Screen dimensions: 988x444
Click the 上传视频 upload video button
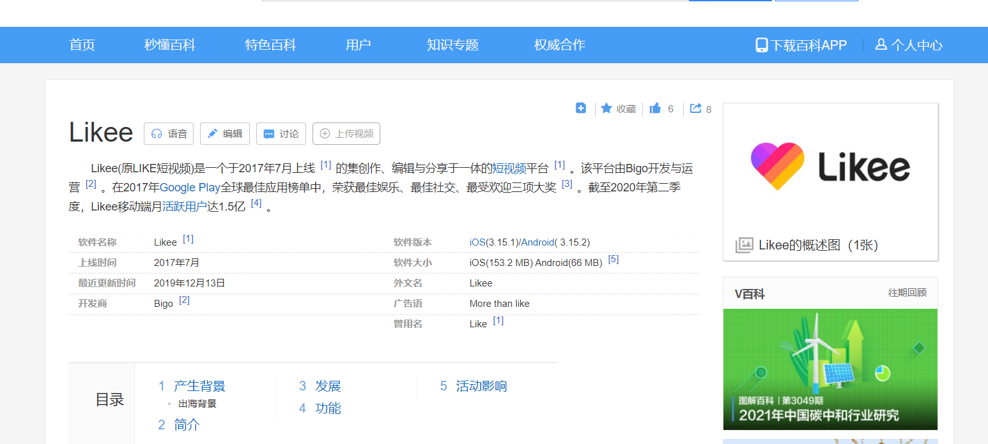[x=346, y=133]
